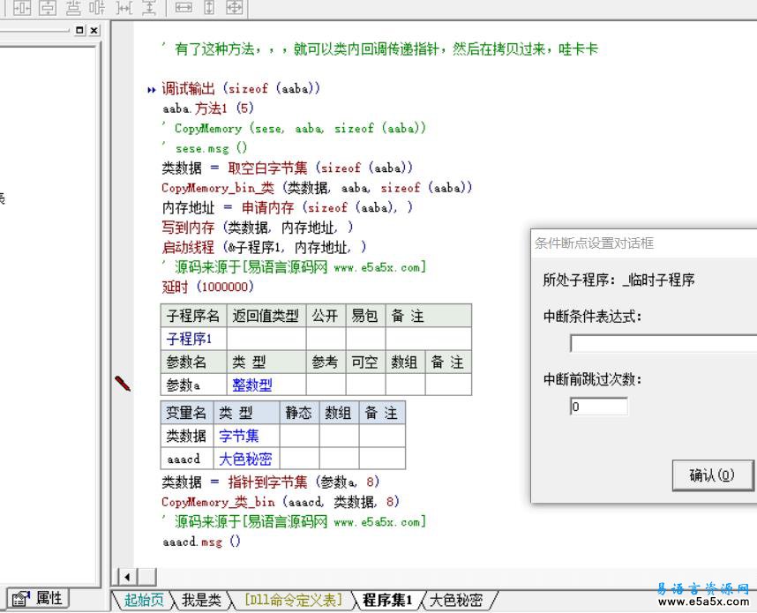Close the left docked panel

(94, 30)
